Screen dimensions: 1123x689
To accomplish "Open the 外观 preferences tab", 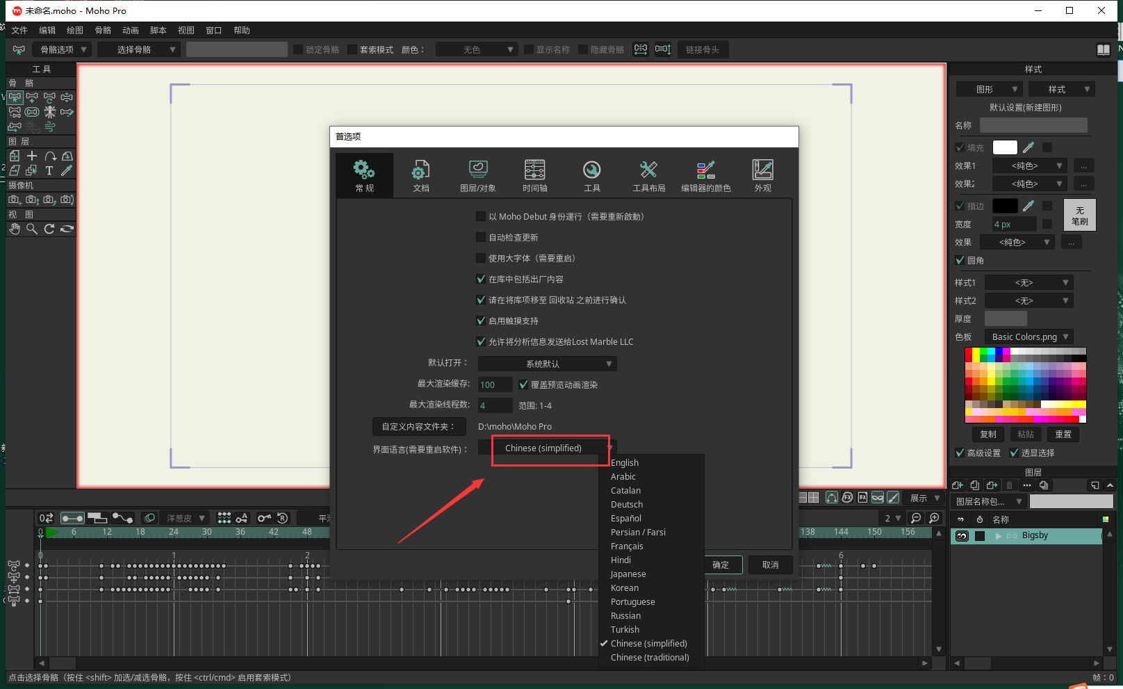I will [x=763, y=175].
